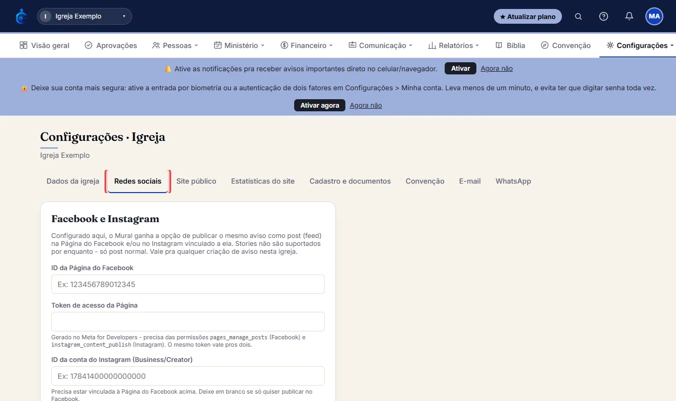676x401 pixels.
Task: Expand the Ministério menu
Action: click(239, 45)
